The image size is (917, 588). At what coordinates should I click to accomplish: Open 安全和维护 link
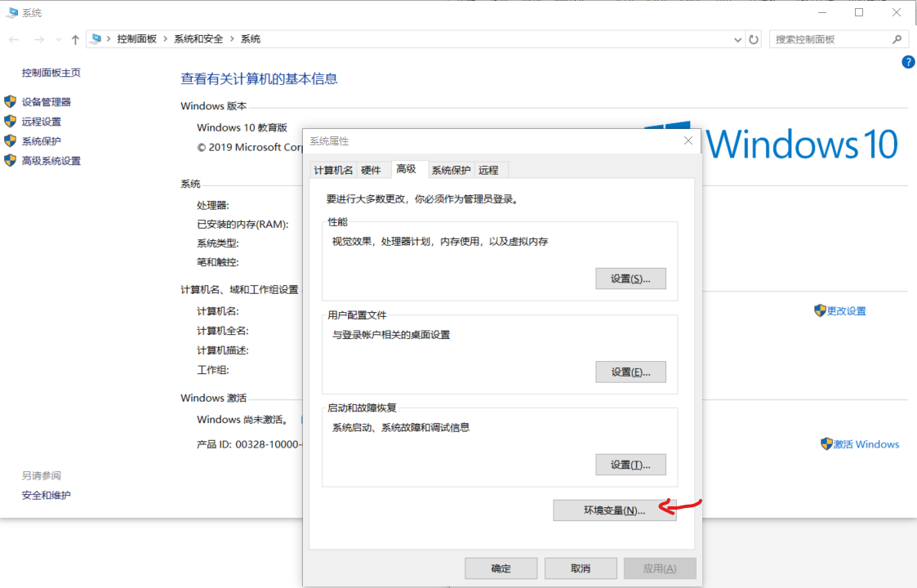(x=47, y=495)
